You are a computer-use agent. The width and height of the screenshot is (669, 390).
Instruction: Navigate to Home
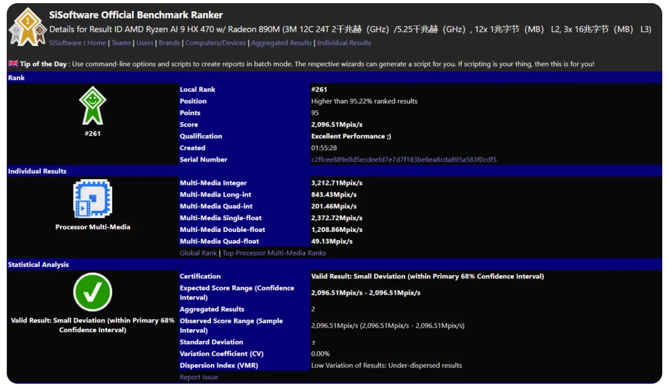(97, 43)
